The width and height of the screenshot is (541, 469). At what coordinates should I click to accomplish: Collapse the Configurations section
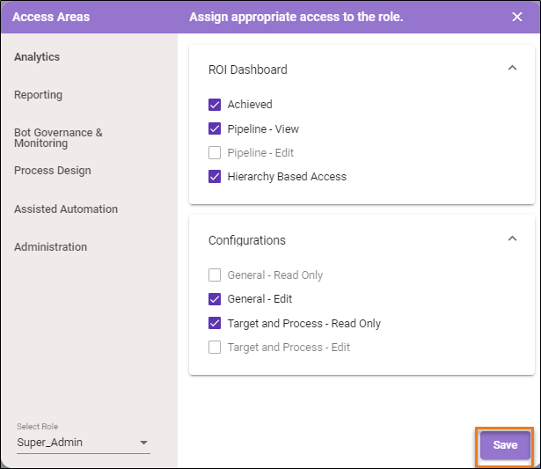[x=512, y=239]
